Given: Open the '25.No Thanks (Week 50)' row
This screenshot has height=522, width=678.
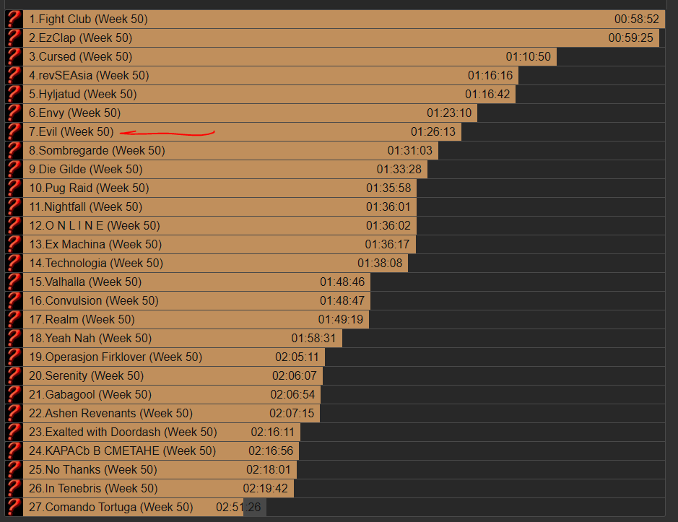Looking at the screenshot, I should coord(93,470).
